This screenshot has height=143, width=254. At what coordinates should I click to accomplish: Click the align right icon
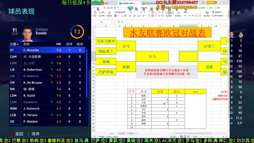[x=156, y=16]
